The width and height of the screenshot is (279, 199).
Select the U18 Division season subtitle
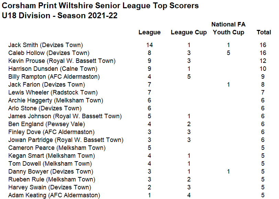tap(59, 15)
